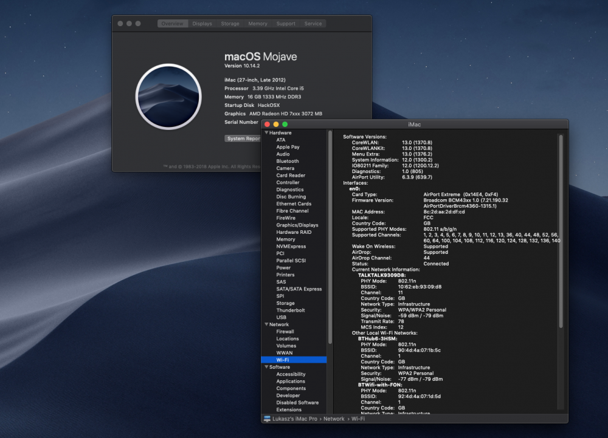
Task: Select ATA in the Hardware list
Action: coord(281,140)
